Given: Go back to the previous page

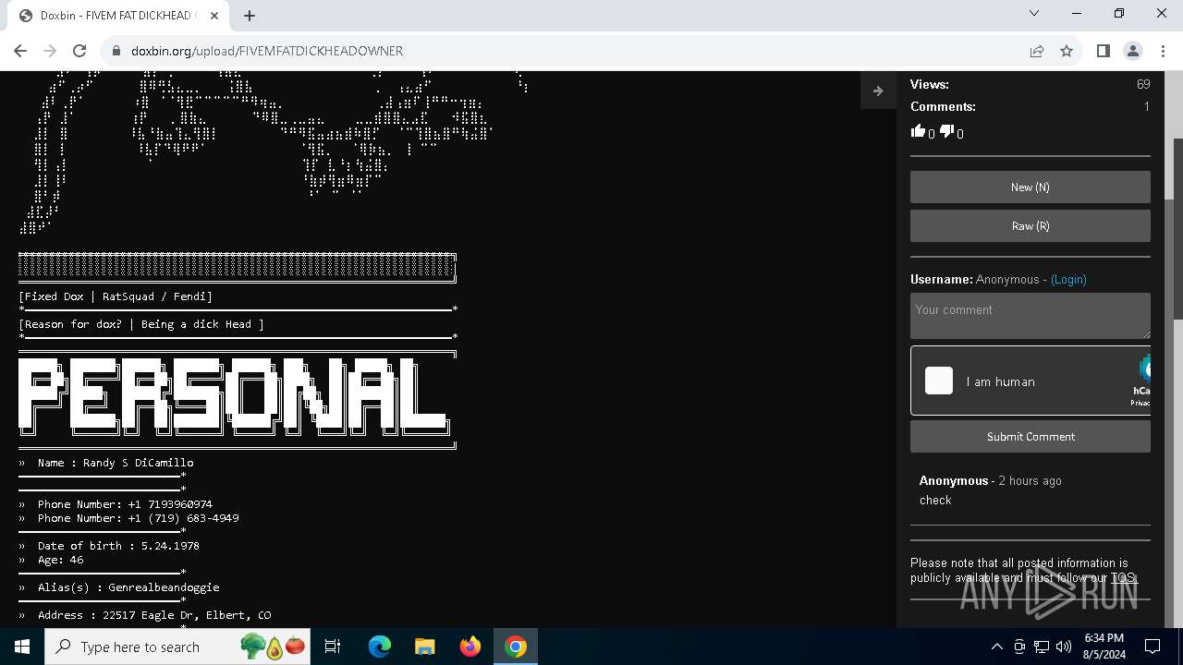Looking at the screenshot, I should 20,51.
